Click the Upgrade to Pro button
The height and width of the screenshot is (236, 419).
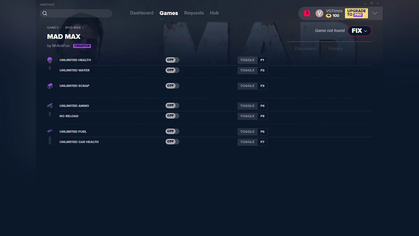(x=356, y=13)
